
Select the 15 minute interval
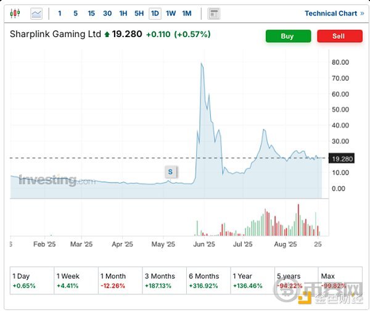click(x=91, y=14)
